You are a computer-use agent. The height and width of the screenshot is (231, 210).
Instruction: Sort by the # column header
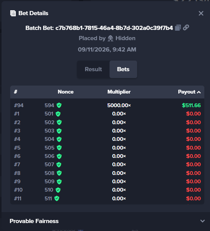[x=15, y=92]
